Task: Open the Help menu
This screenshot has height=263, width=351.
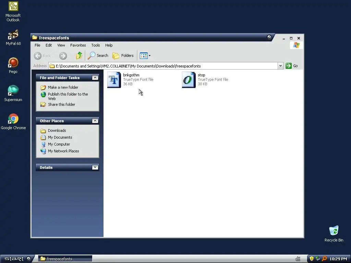Action: (109, 45)
